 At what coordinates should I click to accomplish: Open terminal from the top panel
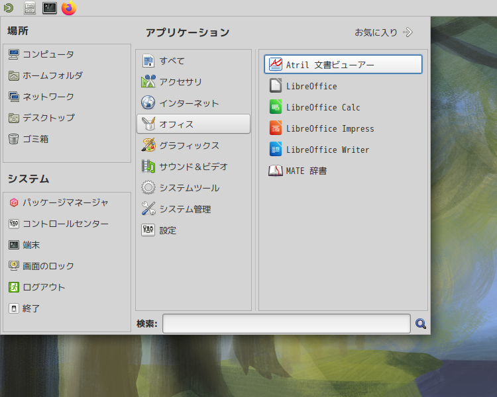(x=50, y=8)
